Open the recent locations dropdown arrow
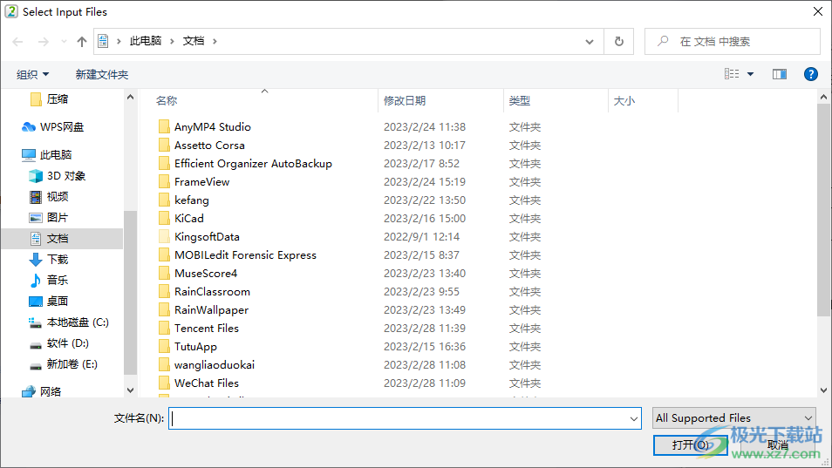 click(64, 41)
